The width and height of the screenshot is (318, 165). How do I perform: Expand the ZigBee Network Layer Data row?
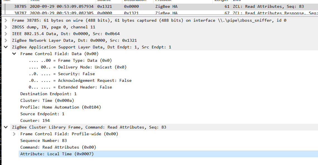click(6, 40)
